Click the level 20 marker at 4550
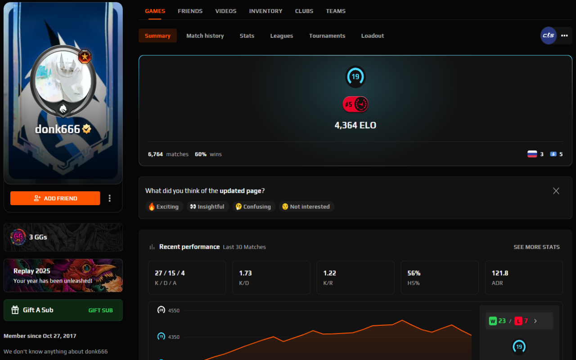The height and width of the screenshot is (360, 576). pyautogui.click(x=161, y=310)
